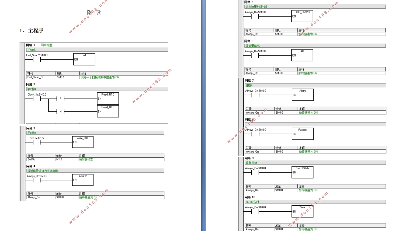The height and width of the screenshot is (231, 406).
Task: Click the green 网络标题 text
Action: 46,45
